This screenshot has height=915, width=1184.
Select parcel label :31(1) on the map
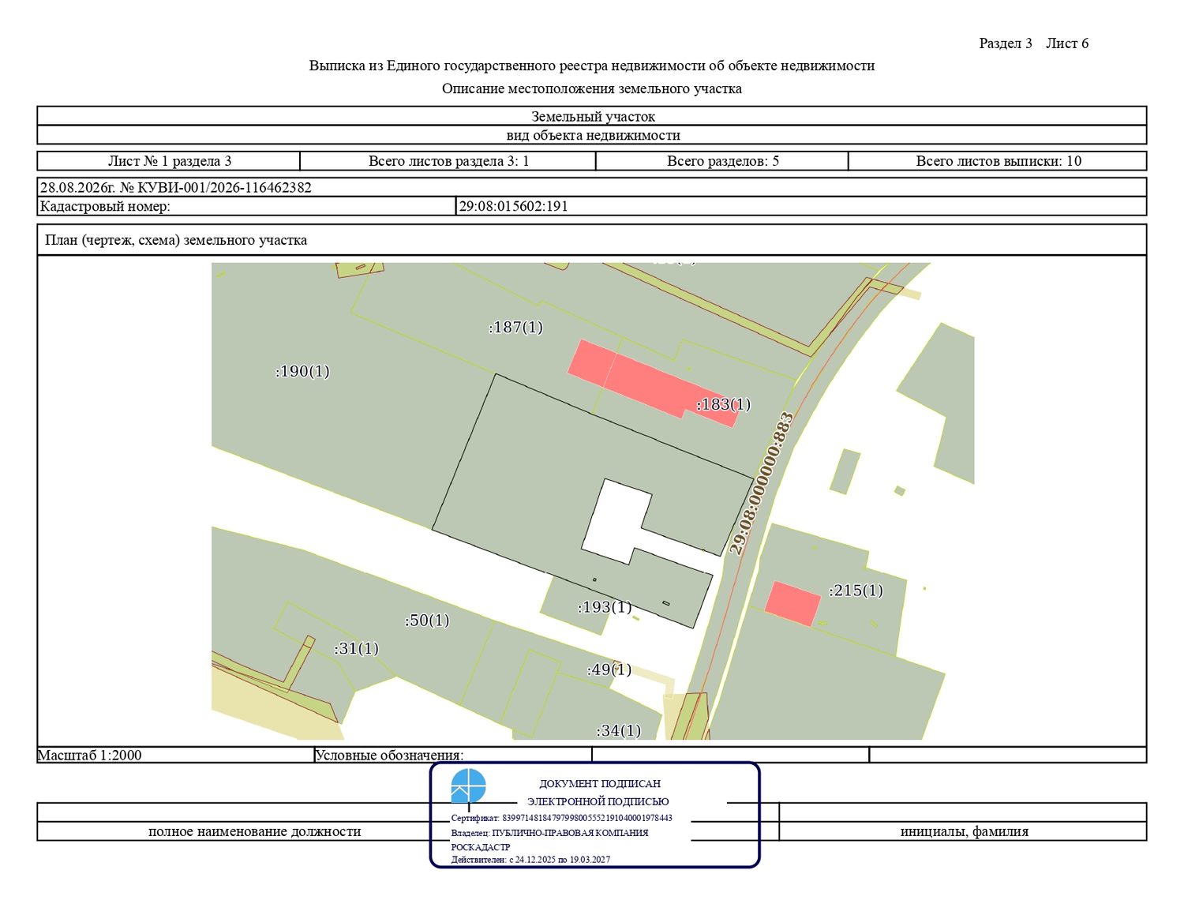[357, 648]
